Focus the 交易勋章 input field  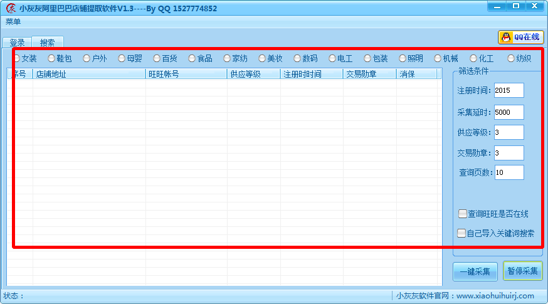[509, 153]
